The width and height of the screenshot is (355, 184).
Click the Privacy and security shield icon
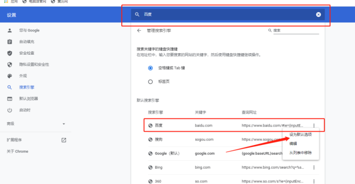click(x=10, y=64)
